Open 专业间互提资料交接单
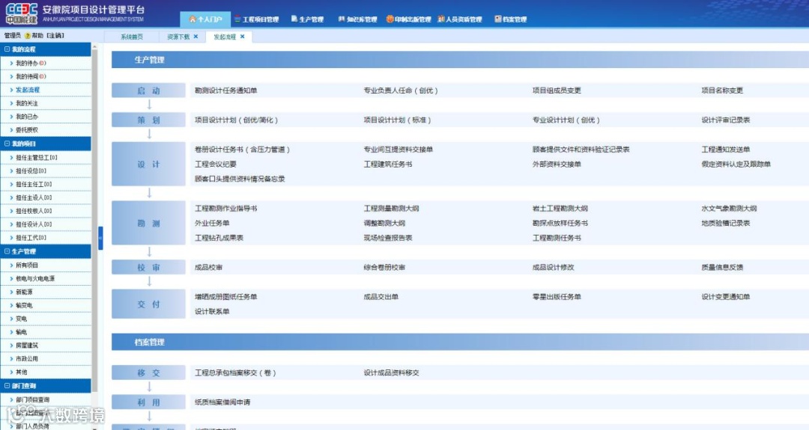Image resolution: width=809 pixels, height=430 pixels. [399, 150]
